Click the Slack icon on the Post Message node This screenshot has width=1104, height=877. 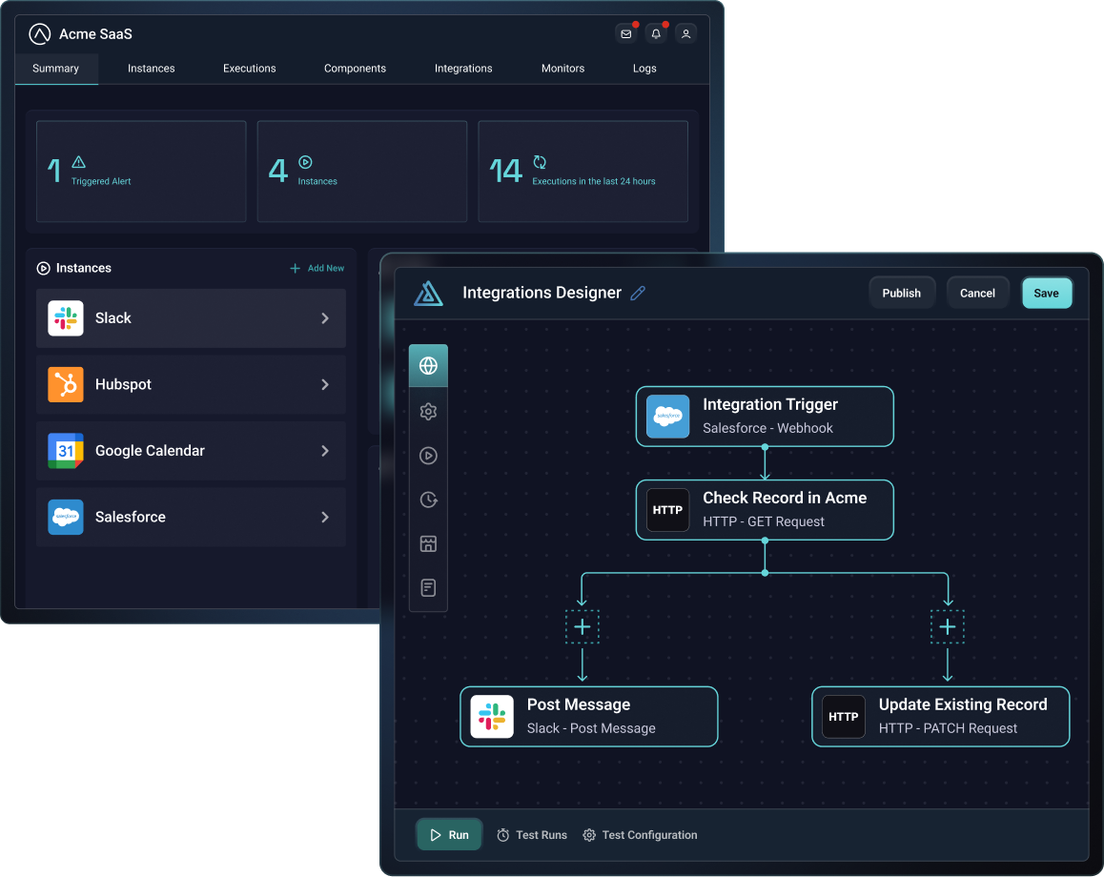pyautogui.click(x=491, y=716)
